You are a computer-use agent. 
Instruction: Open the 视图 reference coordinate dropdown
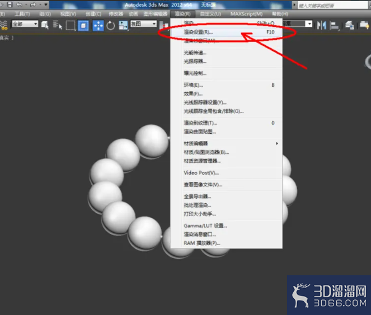point(144,24)
